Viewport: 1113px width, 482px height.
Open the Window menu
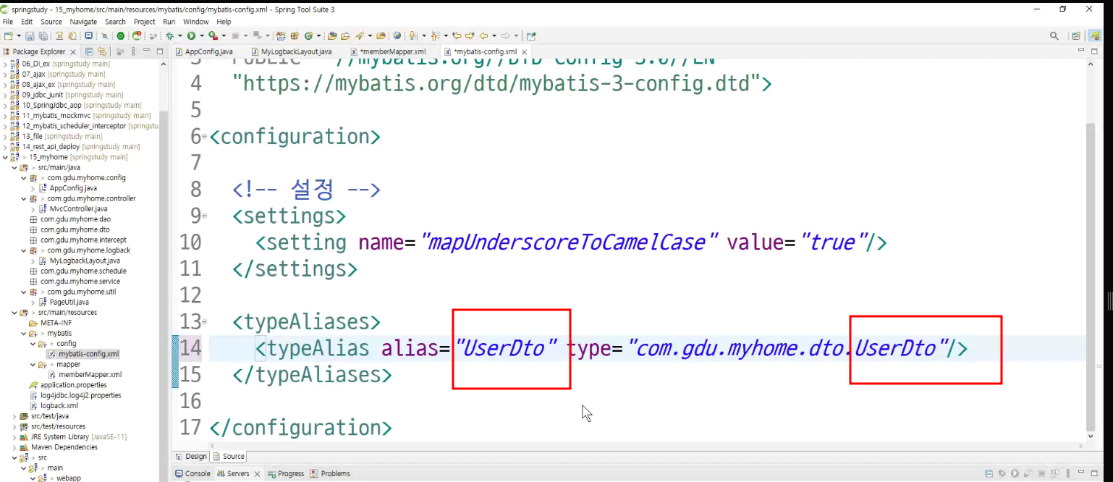tap(196, 22)
